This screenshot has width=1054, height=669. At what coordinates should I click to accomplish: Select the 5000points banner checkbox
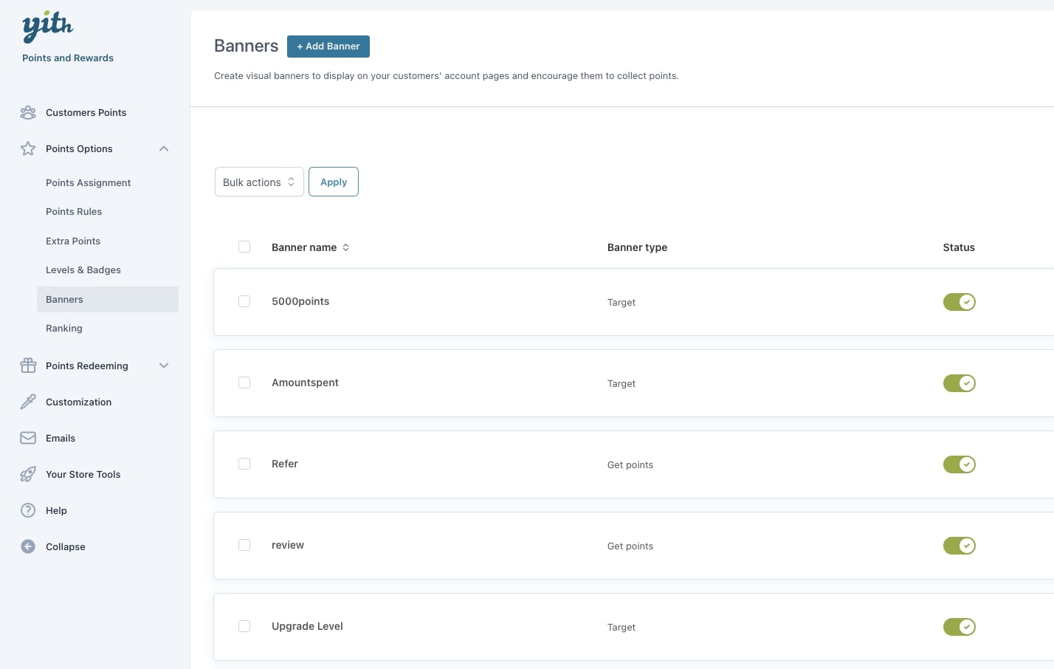click(244, 301)
